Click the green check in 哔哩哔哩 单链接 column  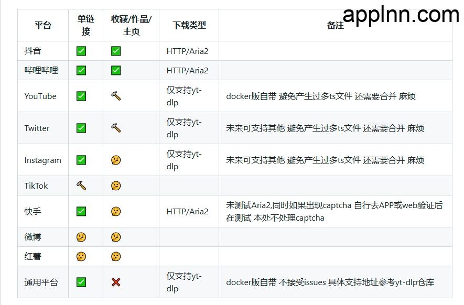point(81,70)
